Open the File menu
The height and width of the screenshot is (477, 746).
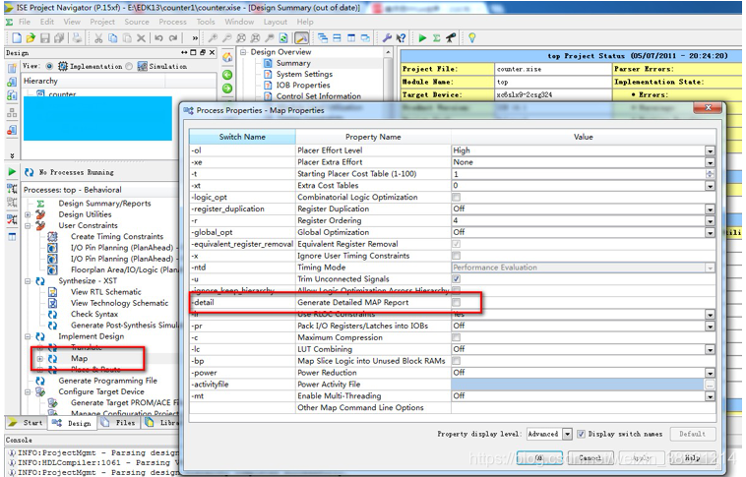click(25, 22)
